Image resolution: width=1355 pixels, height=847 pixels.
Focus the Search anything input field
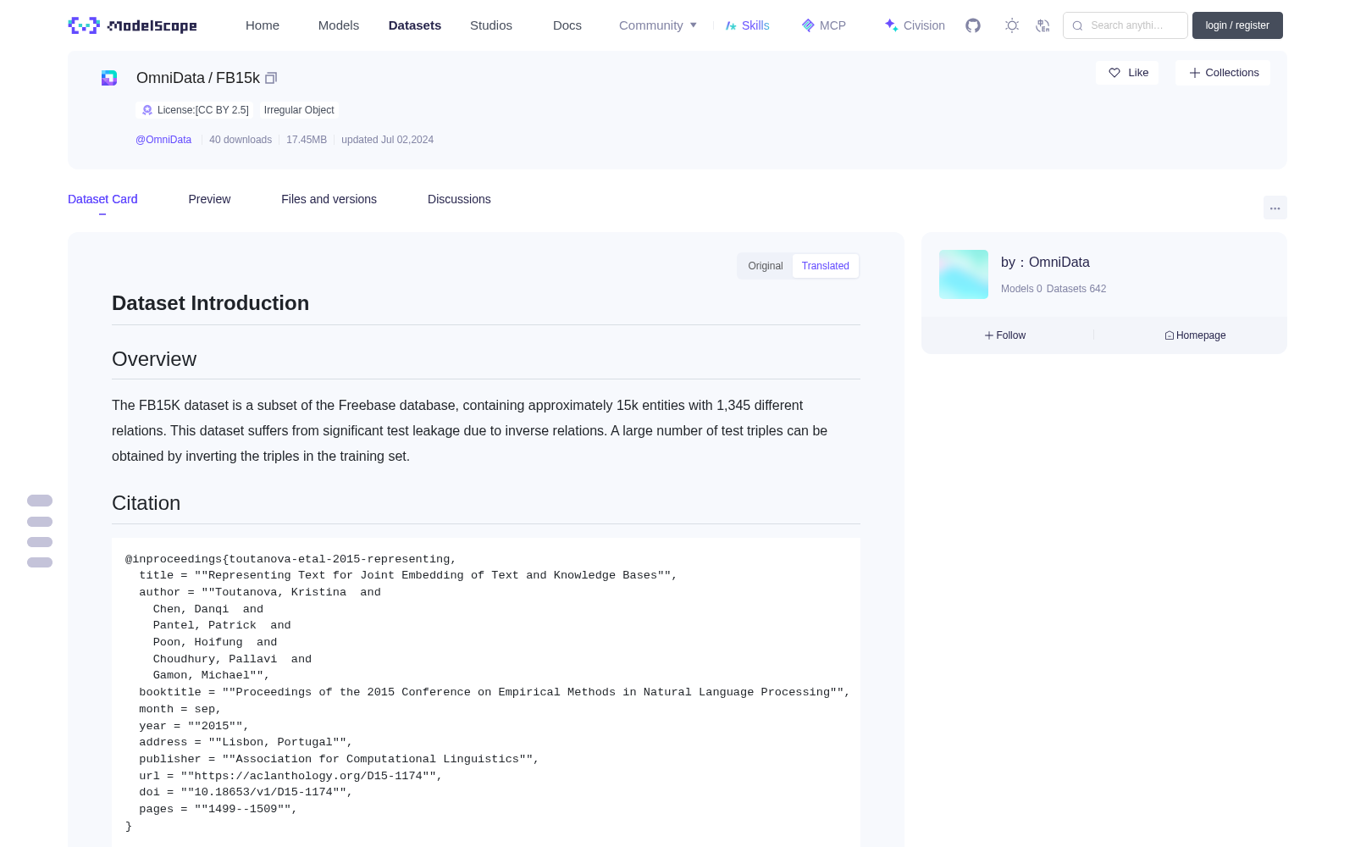(x=1125, y=25)
